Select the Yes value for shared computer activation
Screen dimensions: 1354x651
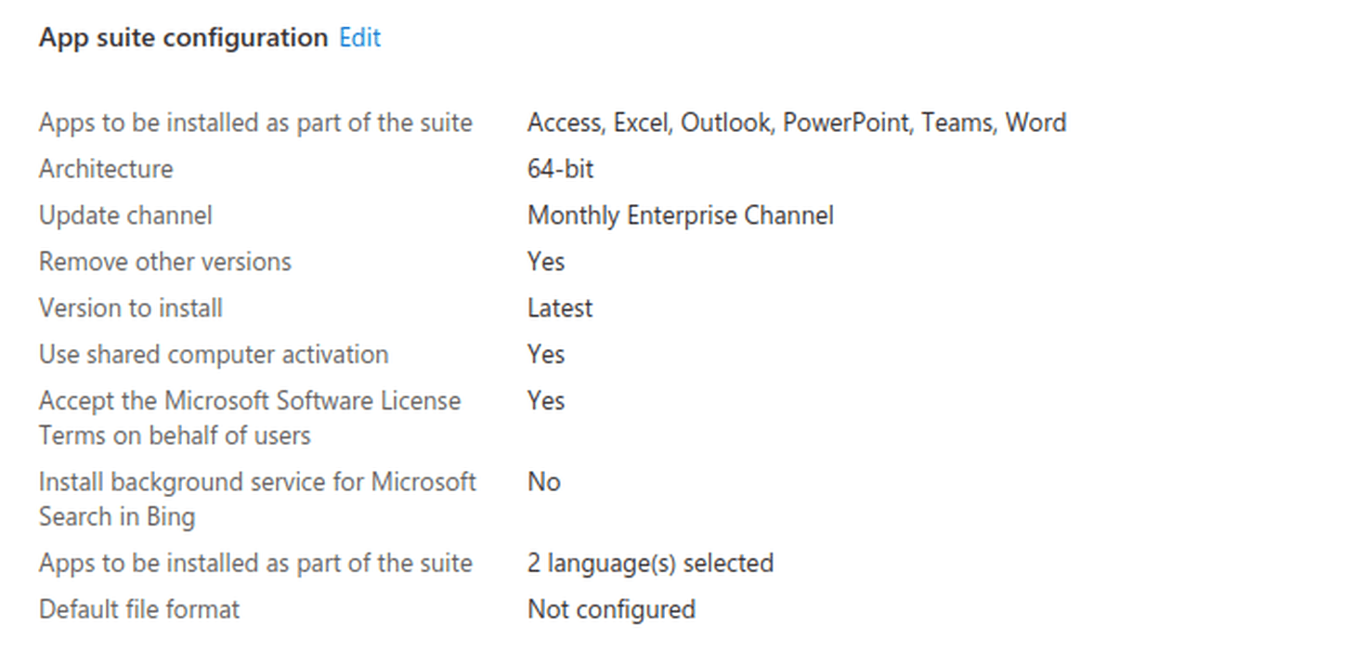pyautogui.click(x=546, y=355)
